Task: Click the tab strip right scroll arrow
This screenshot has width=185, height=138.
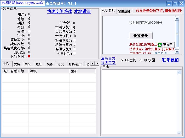Action: pyautogui.click(x=97, y=64)
